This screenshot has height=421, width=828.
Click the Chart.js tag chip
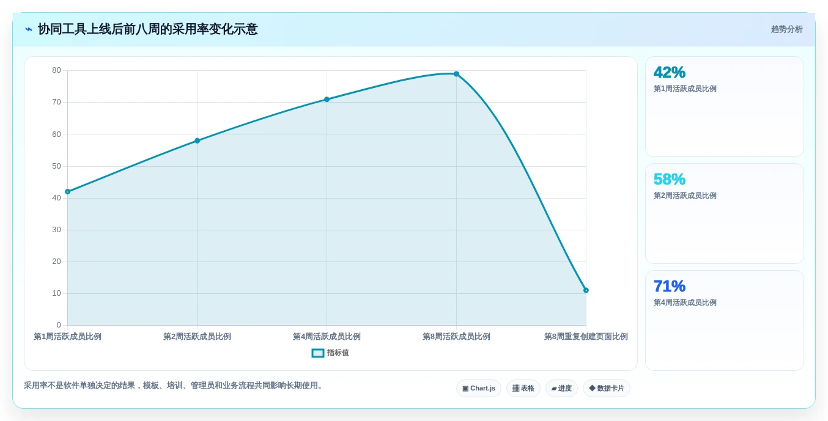(x=479, y=389)
